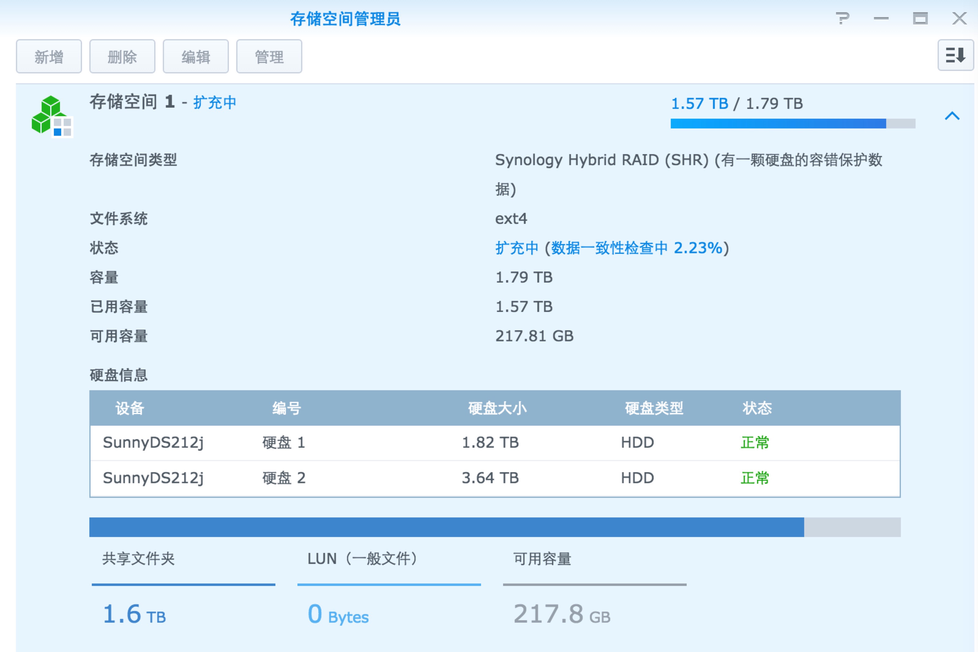The image size is (978, 652).
Task: Click the 扩充中 status link in header
Action: (x=215, y=102)
